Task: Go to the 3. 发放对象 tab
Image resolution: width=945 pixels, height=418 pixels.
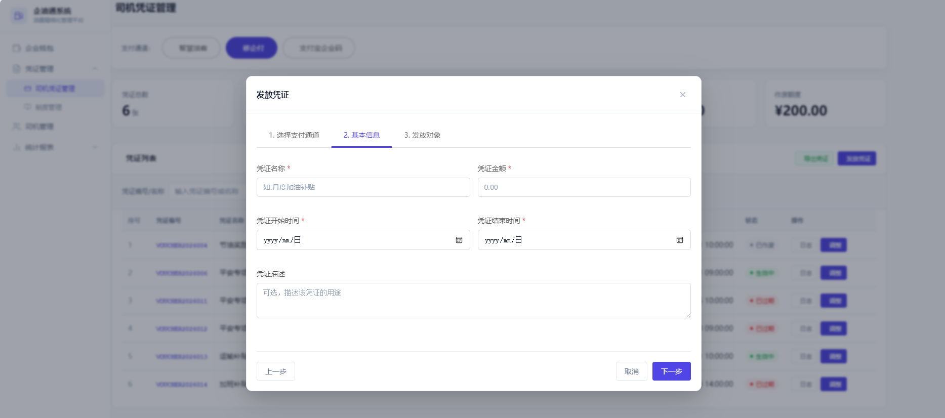Action: (x=422, y=135)
